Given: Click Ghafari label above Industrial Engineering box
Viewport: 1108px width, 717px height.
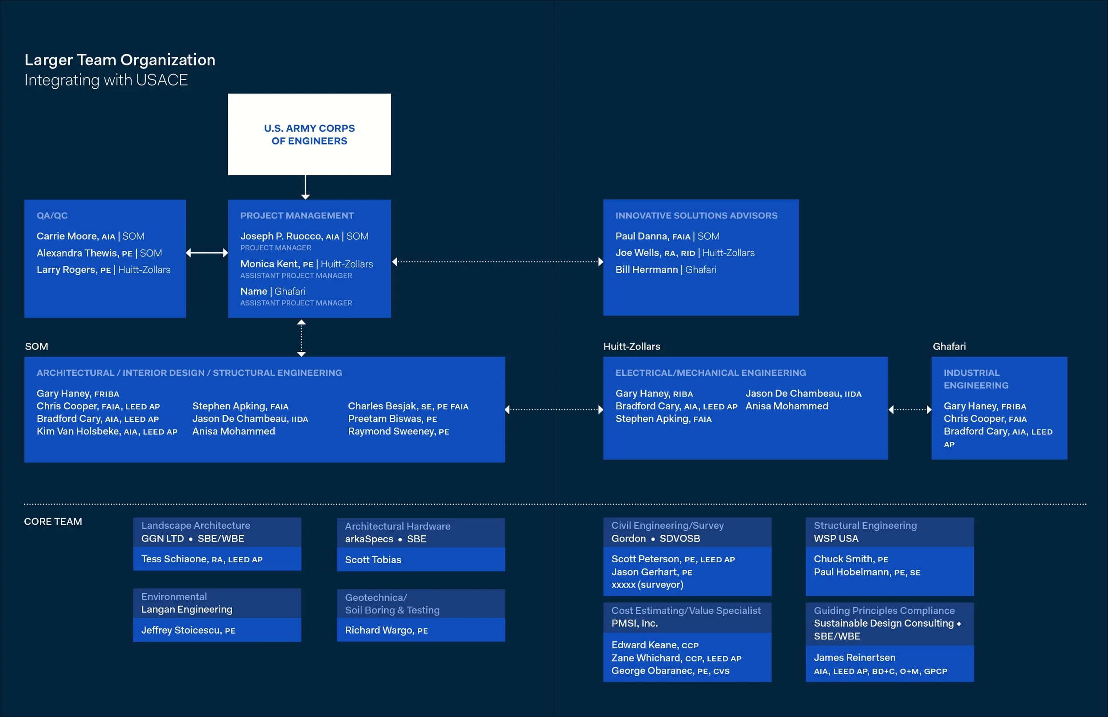Looking at the screenshot, I should [949, 347].
